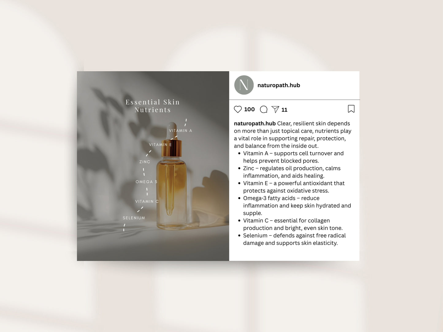View the 100 likes count
The image size is (443, 332).
click(x=249, y=109)
